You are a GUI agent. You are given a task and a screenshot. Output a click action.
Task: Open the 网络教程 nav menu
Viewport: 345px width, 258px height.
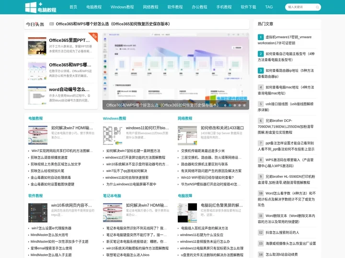pyautogui.click(x=151, y=7)
